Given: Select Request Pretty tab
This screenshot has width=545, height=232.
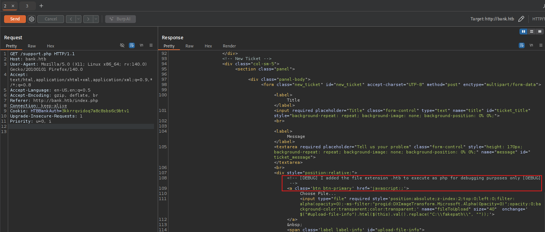Looking at the screenshot, I should [x=11, y=46].
